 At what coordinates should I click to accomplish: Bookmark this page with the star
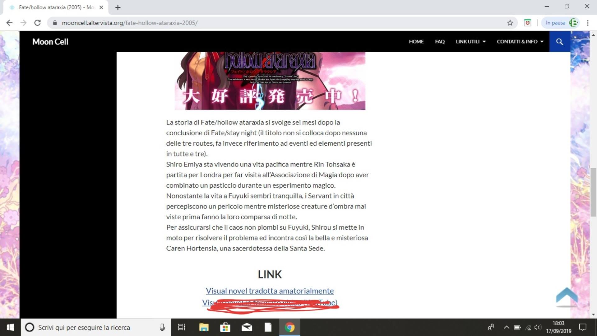point(510,23)
